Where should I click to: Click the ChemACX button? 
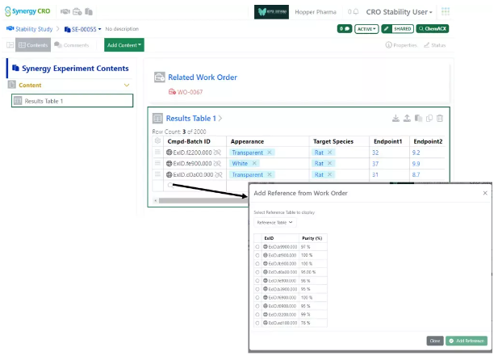(x=432, y=28)
